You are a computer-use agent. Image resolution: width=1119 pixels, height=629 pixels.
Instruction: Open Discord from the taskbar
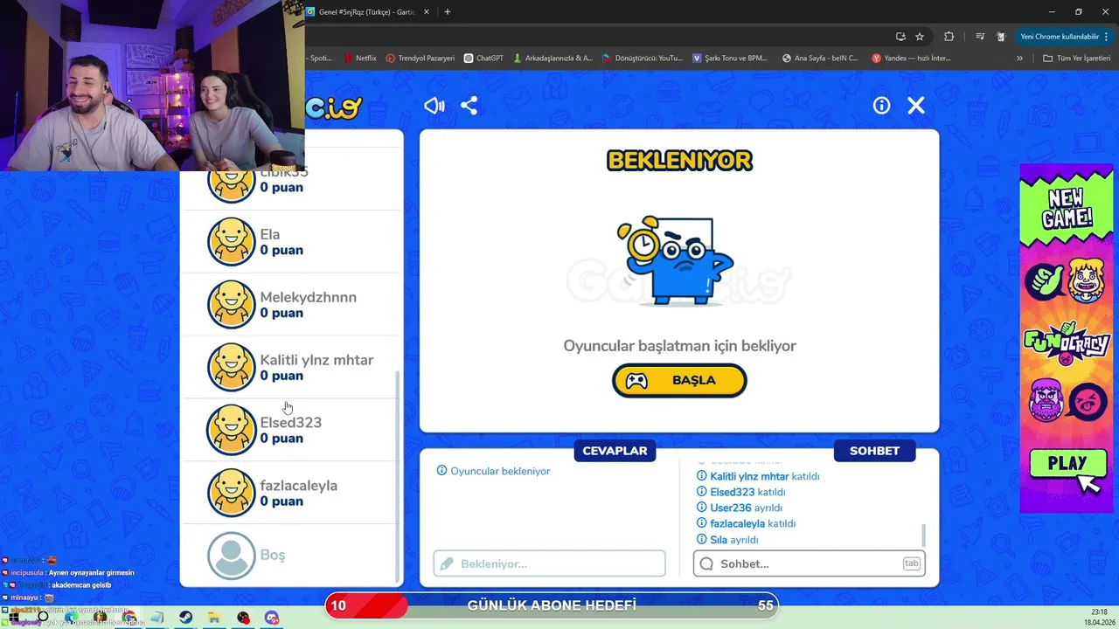(271, 618)
